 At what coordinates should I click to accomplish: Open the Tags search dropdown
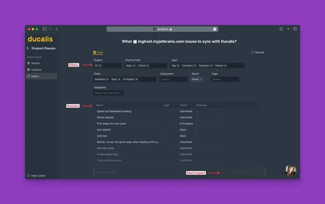[x=225, y=80]
